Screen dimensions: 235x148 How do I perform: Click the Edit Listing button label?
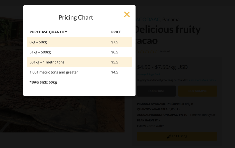(179, 136)
